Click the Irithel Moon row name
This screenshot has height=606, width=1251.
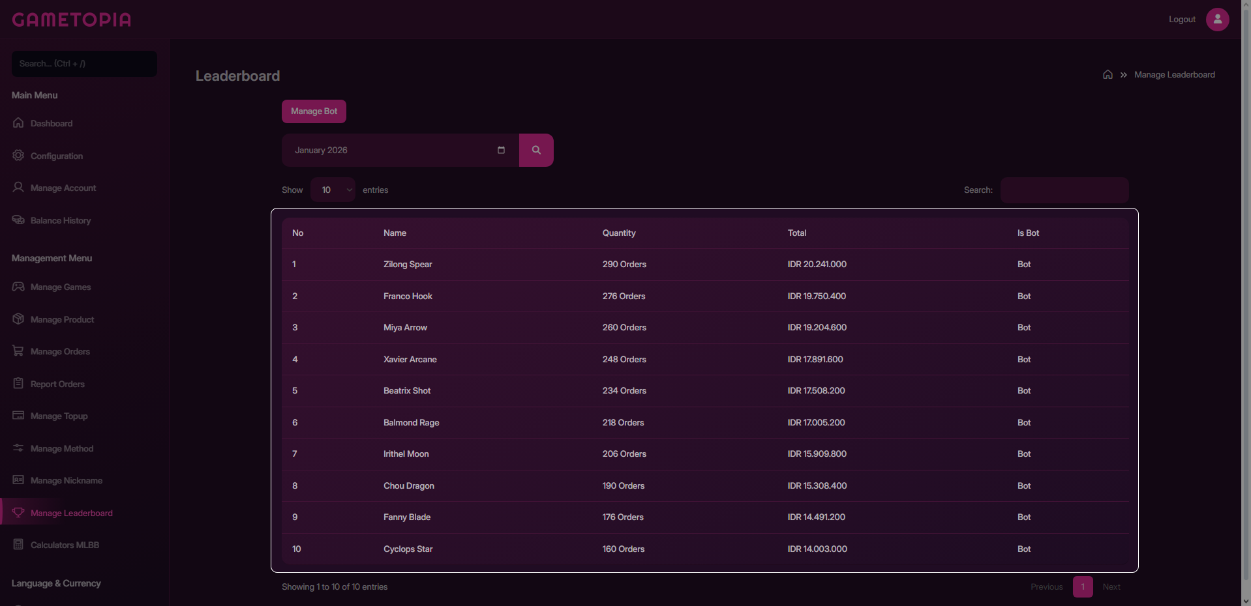click(406, 454)
